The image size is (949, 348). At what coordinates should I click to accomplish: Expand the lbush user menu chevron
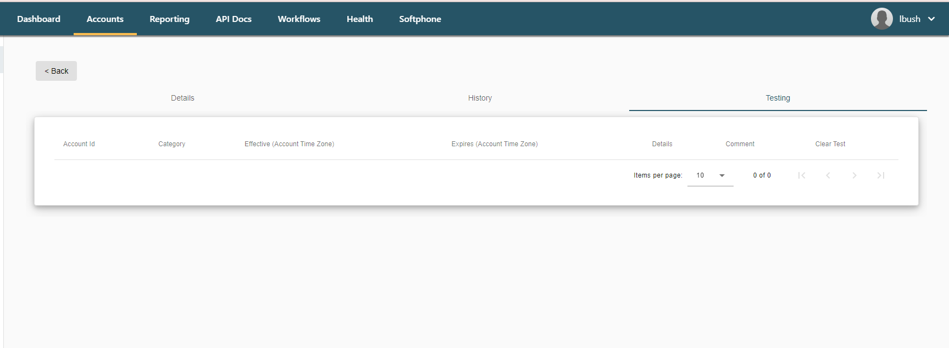click(931, 19)
